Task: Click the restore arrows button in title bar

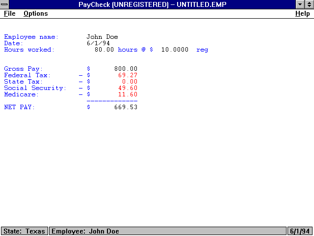Action: 309,4
